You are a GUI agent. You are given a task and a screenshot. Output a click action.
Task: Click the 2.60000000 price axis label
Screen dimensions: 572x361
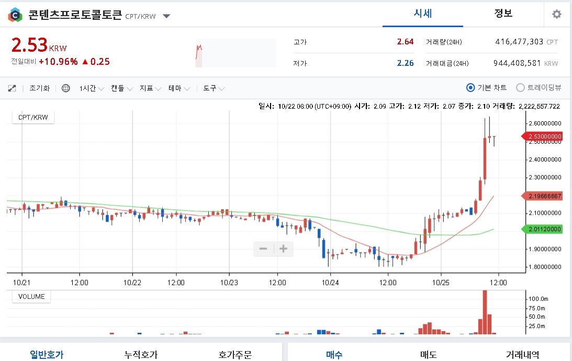click(545, 123)
